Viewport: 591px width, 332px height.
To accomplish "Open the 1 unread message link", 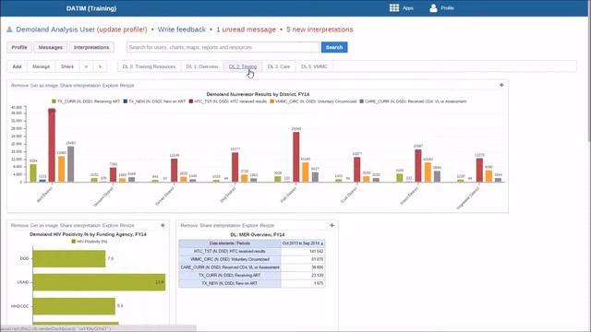I will click(246, 30).
